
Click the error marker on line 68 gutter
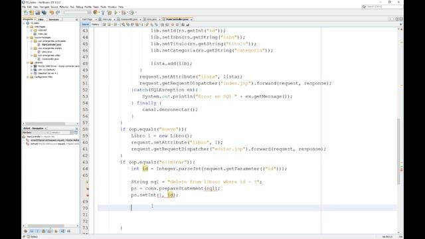87,195
